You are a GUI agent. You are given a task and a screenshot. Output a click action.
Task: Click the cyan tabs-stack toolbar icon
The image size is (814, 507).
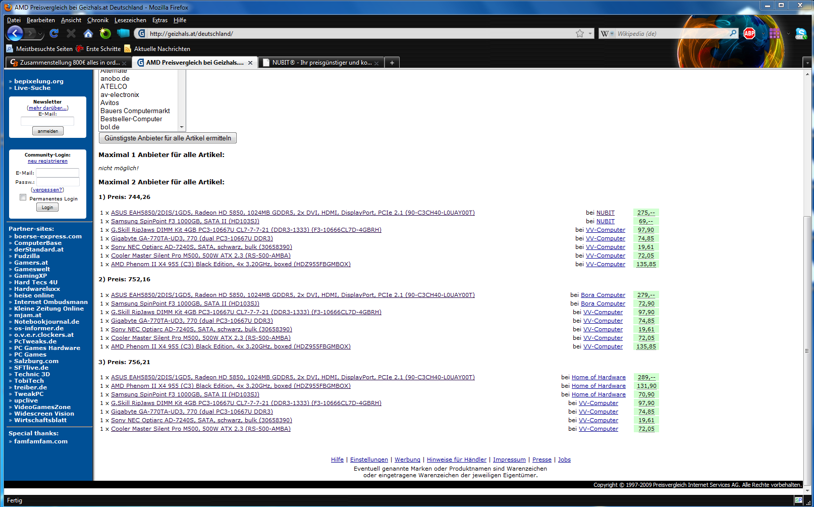pos(123,33)
